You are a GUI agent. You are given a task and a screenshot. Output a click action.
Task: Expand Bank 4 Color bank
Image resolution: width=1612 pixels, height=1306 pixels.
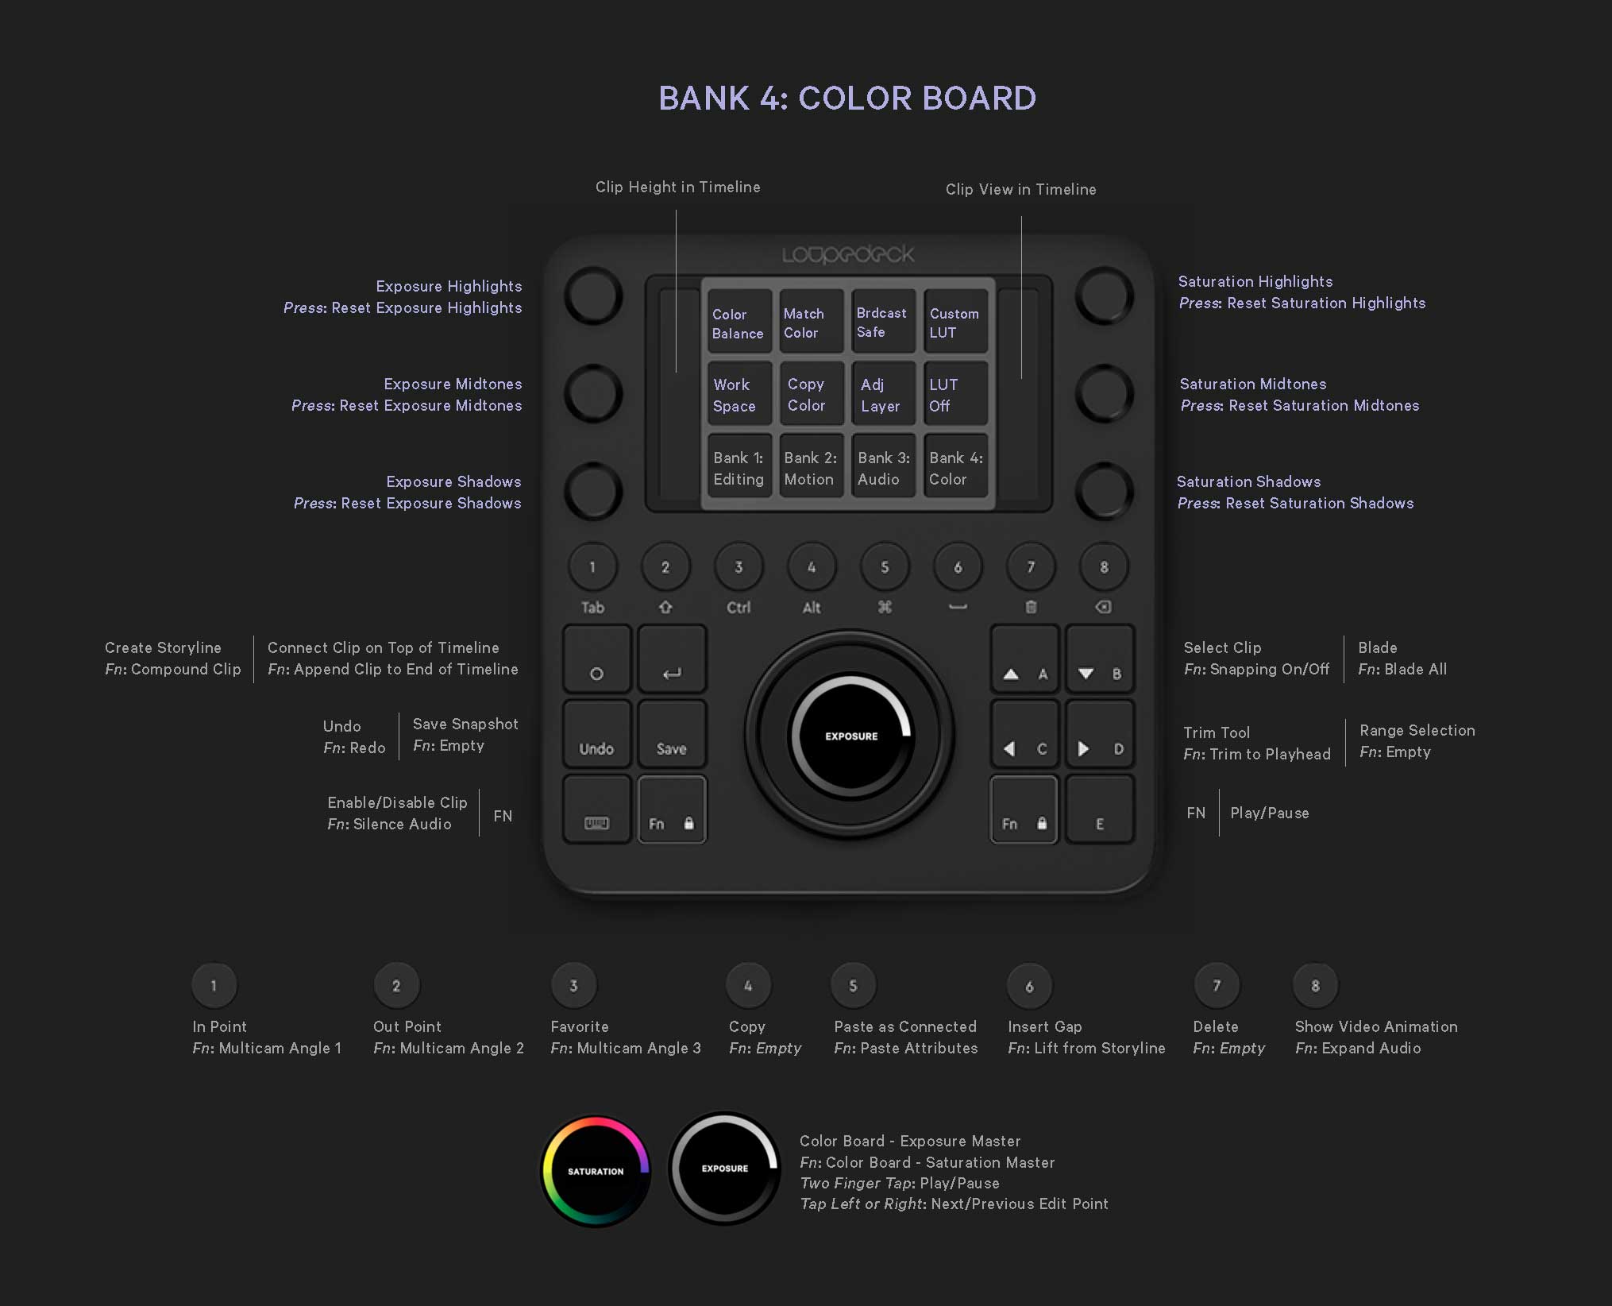tap(955, 469)
